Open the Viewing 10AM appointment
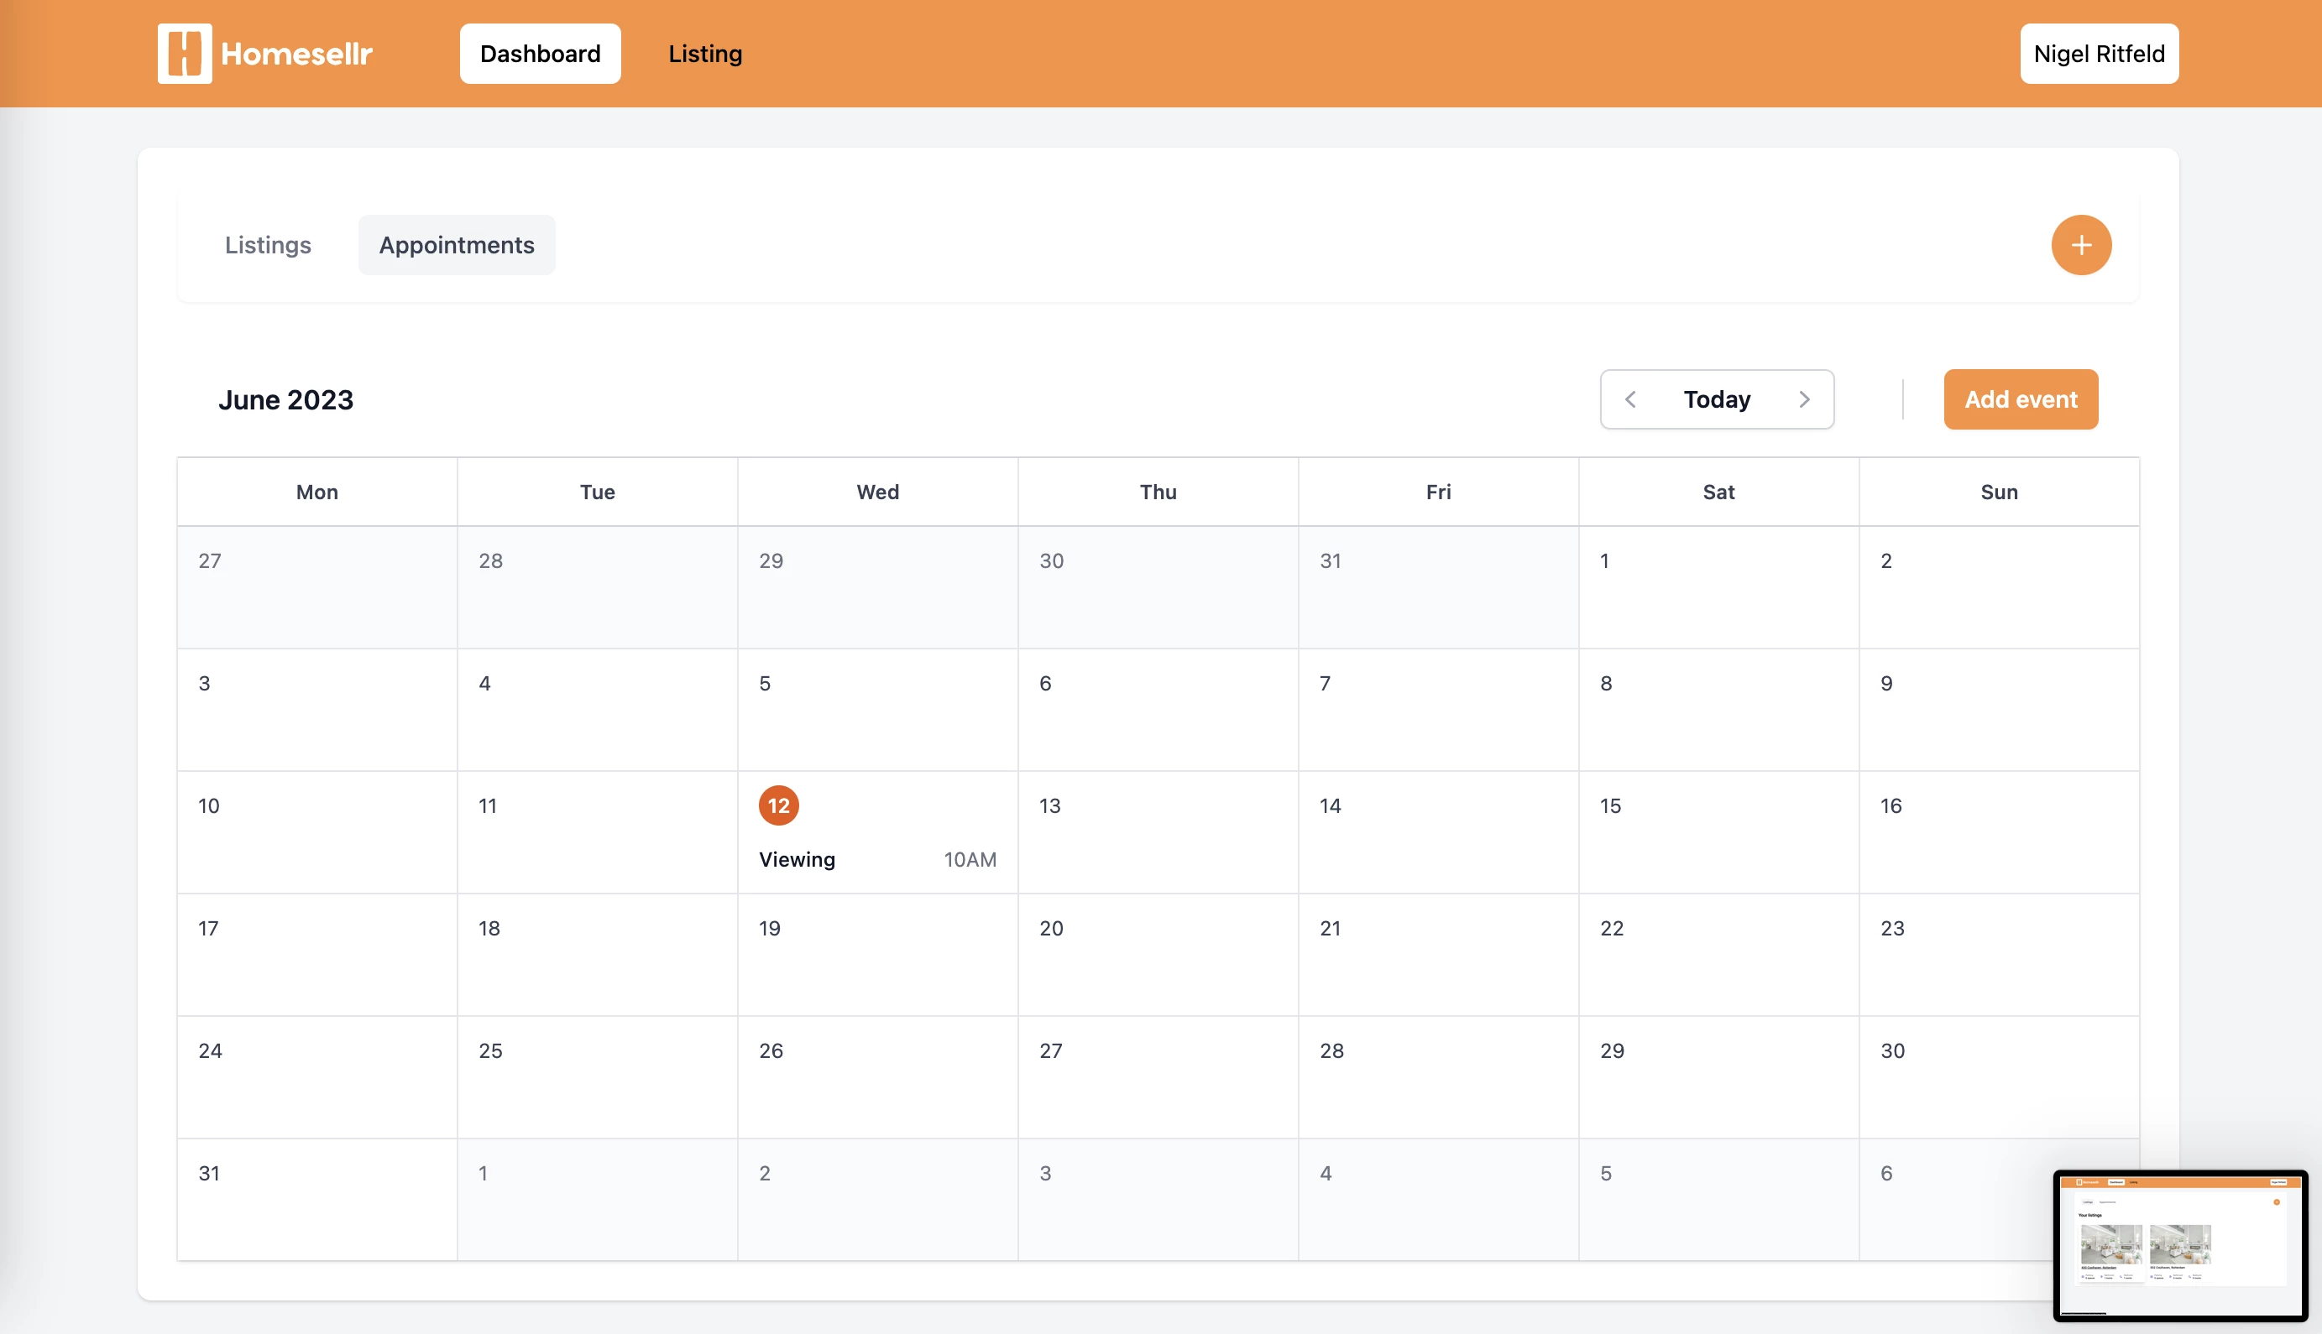Viewport: 2322px width, 1334px height. tap(876, 859)
